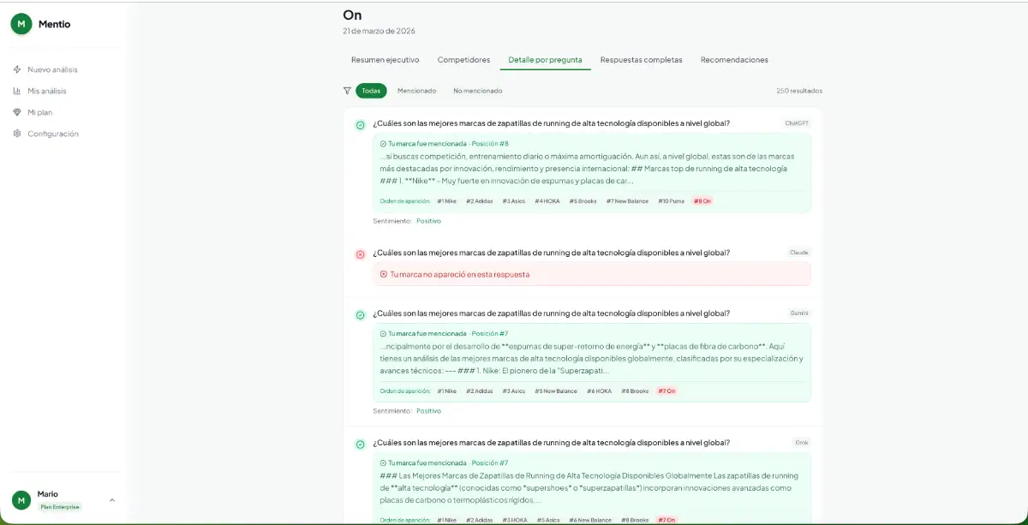Click the 'On' brand heading
The width and height of the screenshot is (1028, 525).
pos(352,15)
